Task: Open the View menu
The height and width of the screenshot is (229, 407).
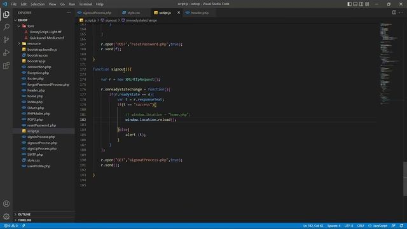Action: [x=52, y=4]
